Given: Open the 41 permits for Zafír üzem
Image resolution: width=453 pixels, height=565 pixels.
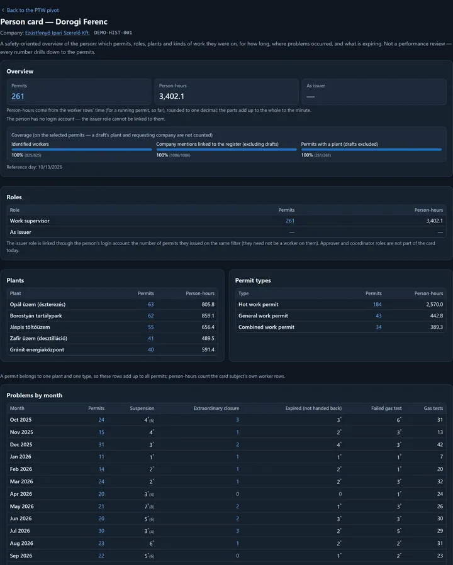Looking at the screenshot, I should point(151,338).
